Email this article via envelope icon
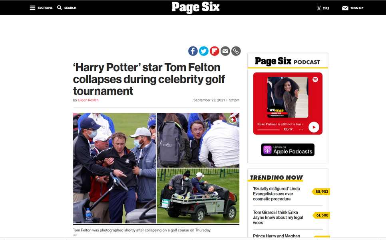Viewport: 386px width, 240px height. pos(225,51)
